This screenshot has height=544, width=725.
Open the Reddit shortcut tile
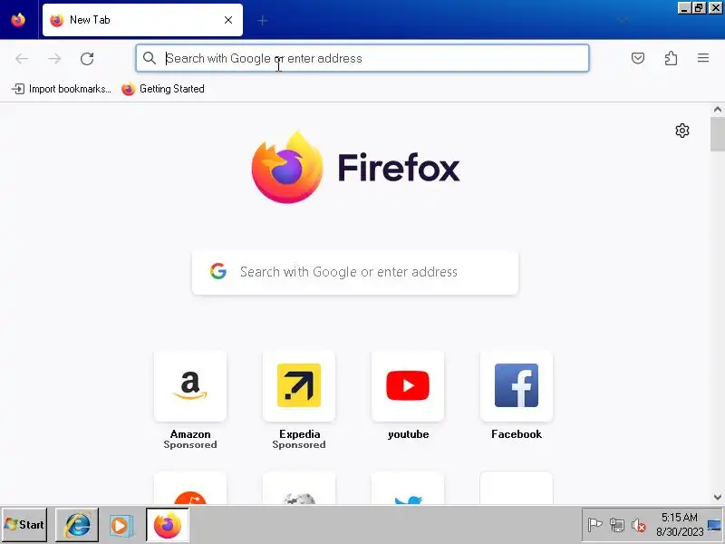[190, 489]
